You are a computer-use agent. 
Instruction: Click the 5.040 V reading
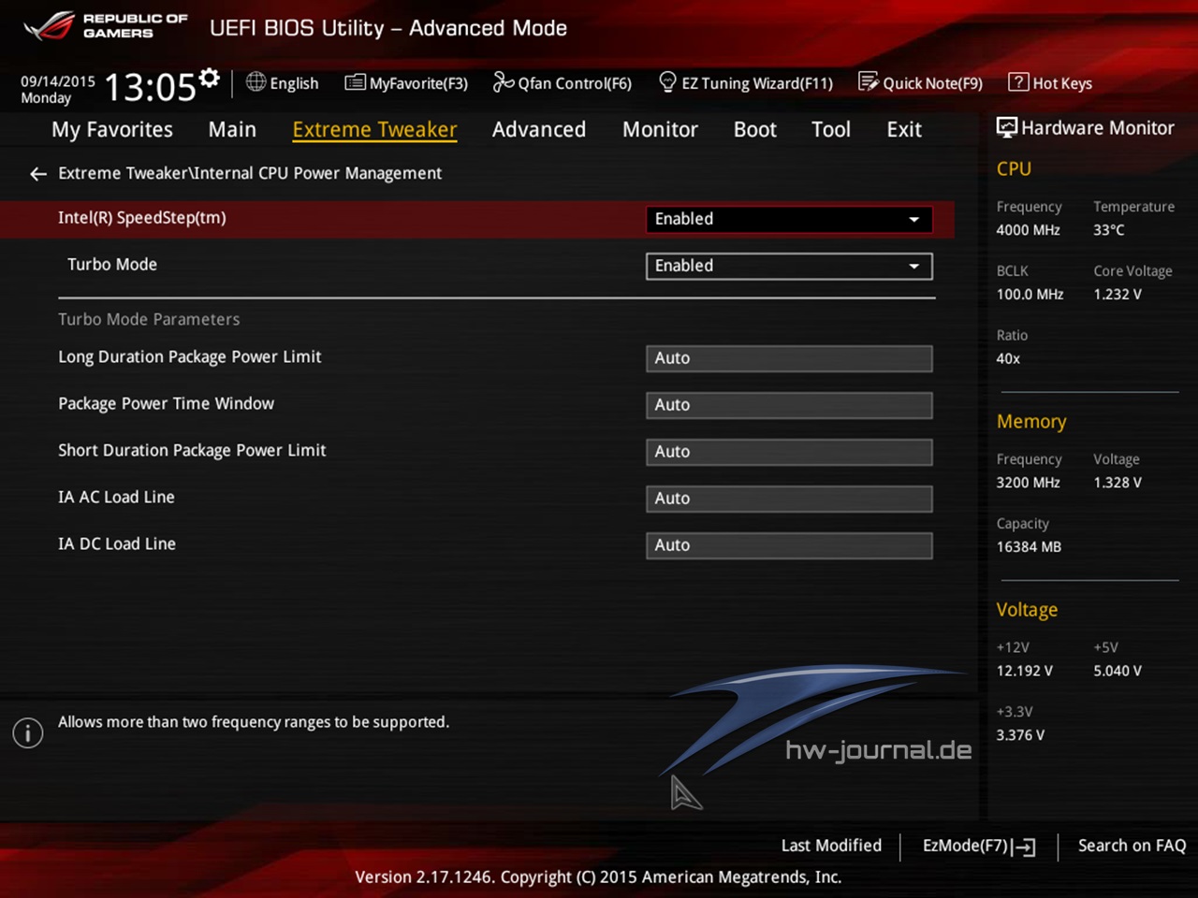coord(1118,671)
